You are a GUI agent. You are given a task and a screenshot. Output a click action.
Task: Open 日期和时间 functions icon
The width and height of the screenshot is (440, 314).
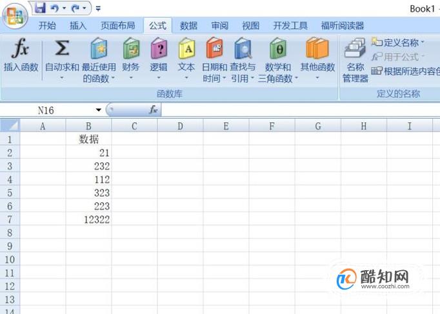214,48
